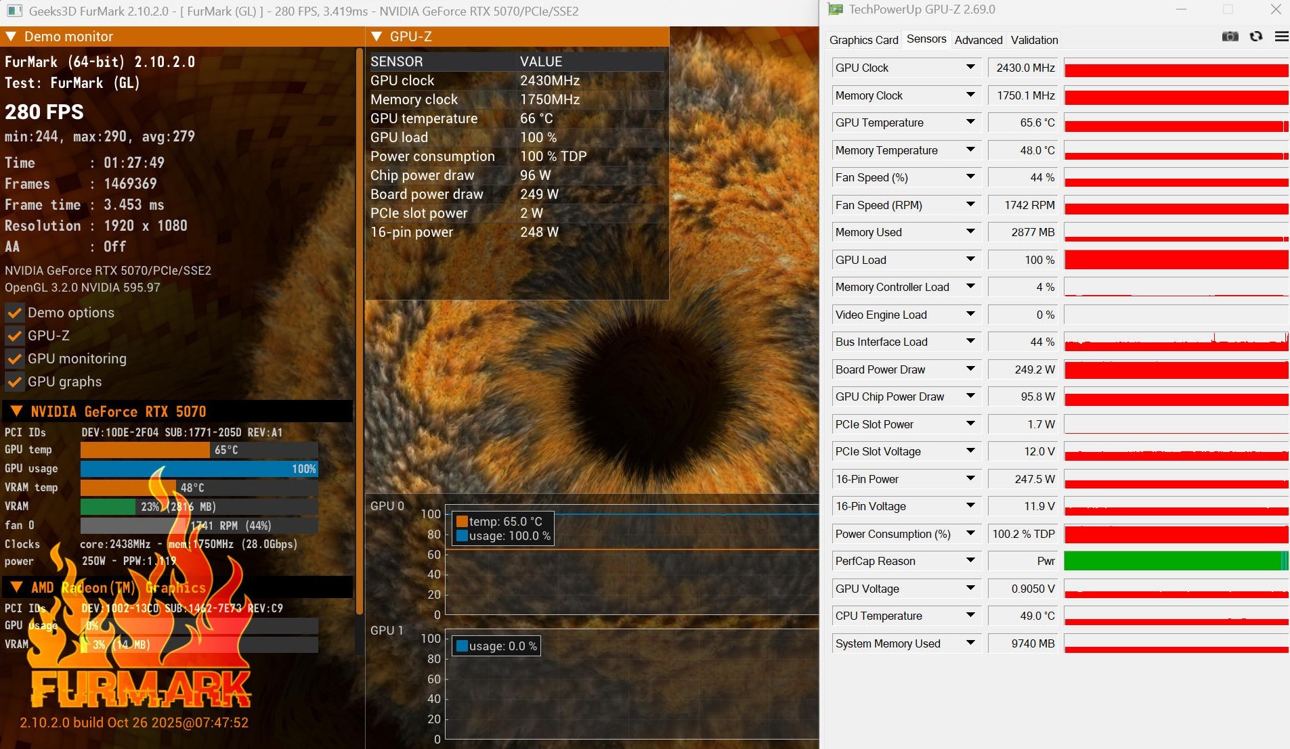Screen dimensions: 1290x749
Task: Click the VRAM temp bar showing 48°C
Action: 199,488
